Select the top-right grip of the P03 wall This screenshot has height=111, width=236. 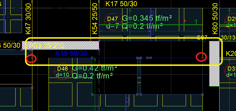pyautogui.click(x=99, y=41)
